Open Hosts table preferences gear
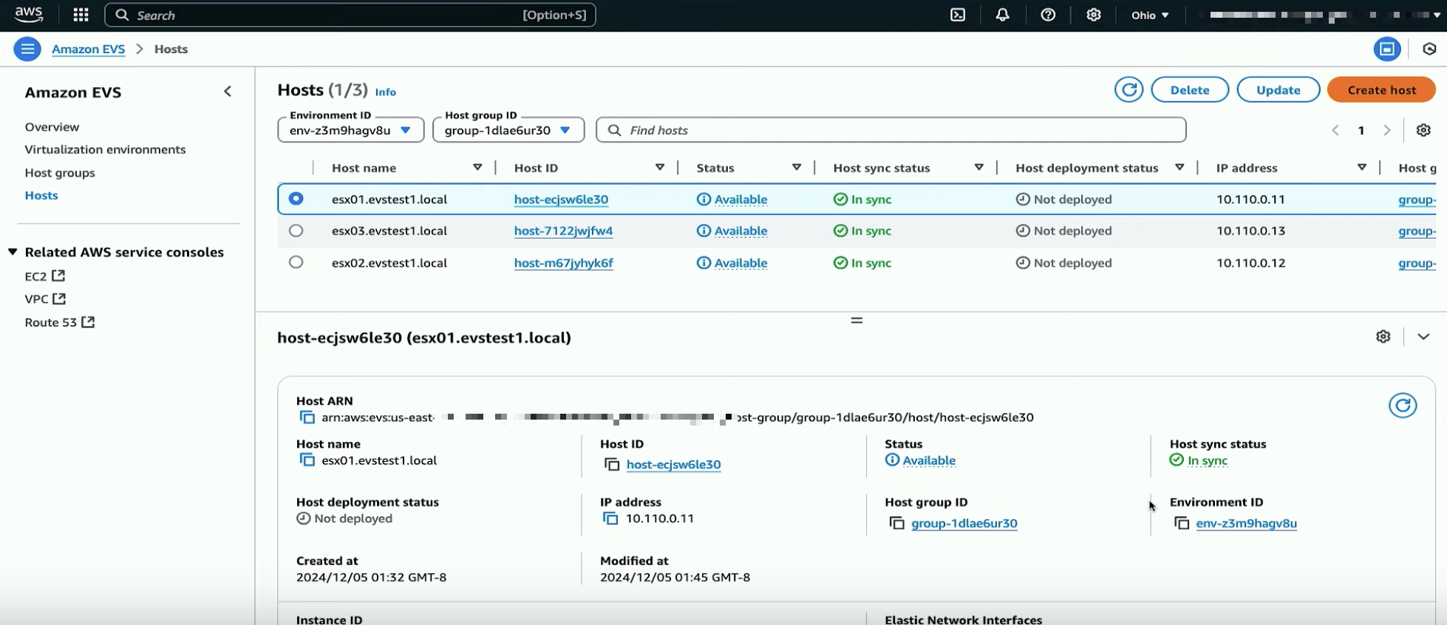 click(1423, 130)
